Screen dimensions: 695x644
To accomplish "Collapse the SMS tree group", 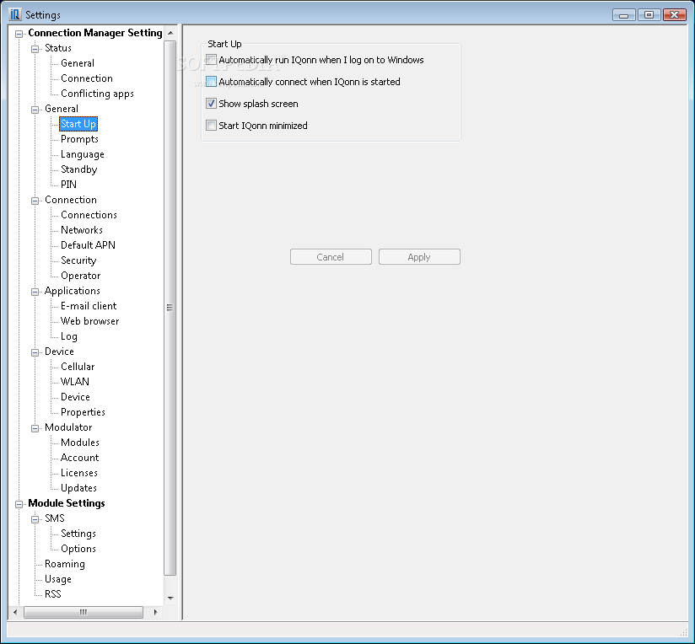I will pyautogui.click(x=35, y=519).
